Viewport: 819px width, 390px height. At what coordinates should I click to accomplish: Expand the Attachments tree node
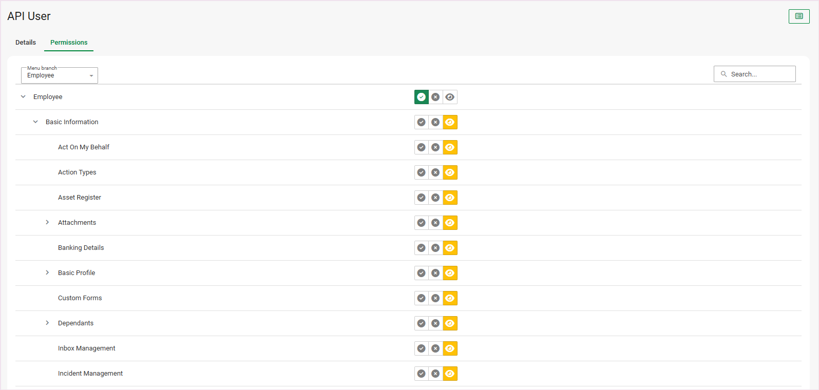47,222
